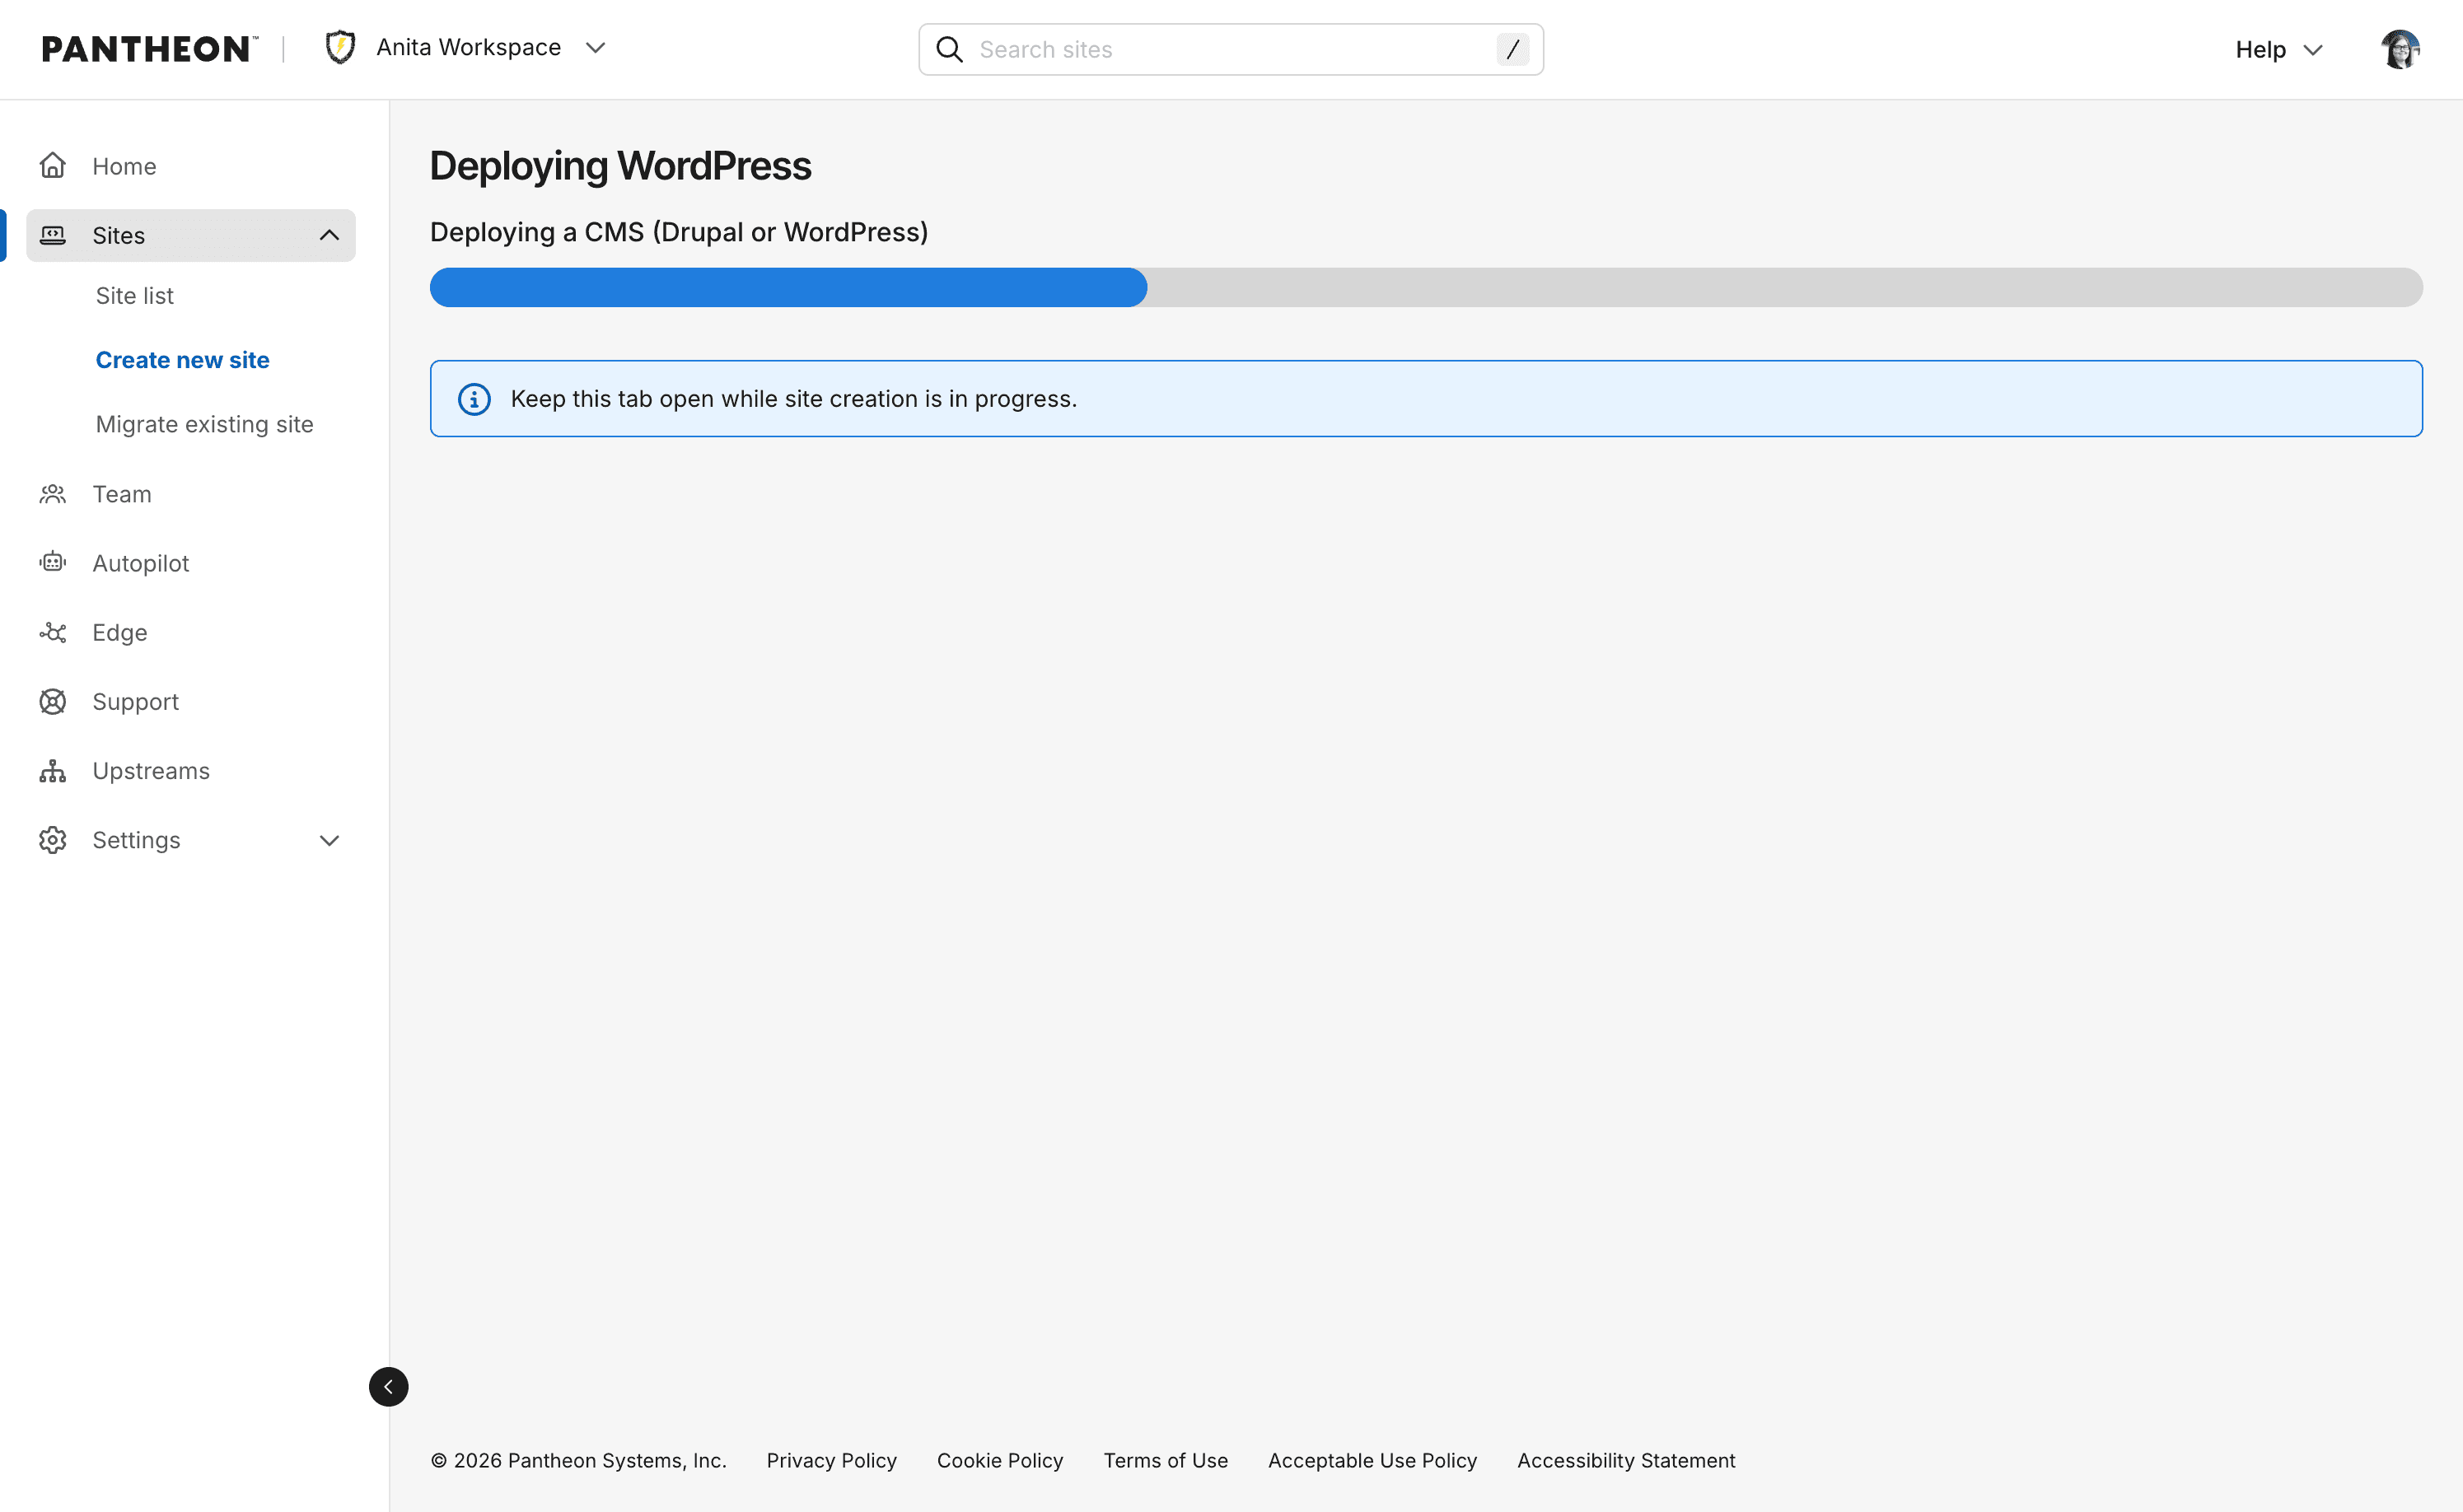Click the deployment progress bar
Image resolution: width=2463 pixels, height=1512 pixels.
[1426, 287]
